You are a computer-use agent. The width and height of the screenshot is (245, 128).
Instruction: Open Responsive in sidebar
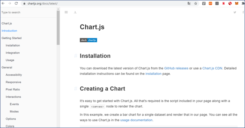tap(13, 82)
